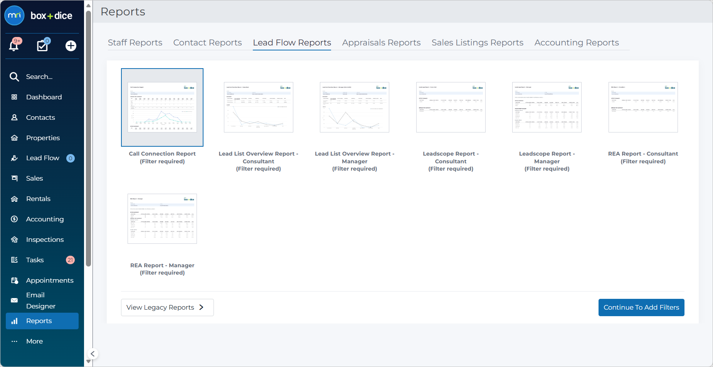Image resolution: width=713 pixels, height=367 pixels.
Task: Click the Leadscope Report - Consultant caption
Action: pos(451,161)
